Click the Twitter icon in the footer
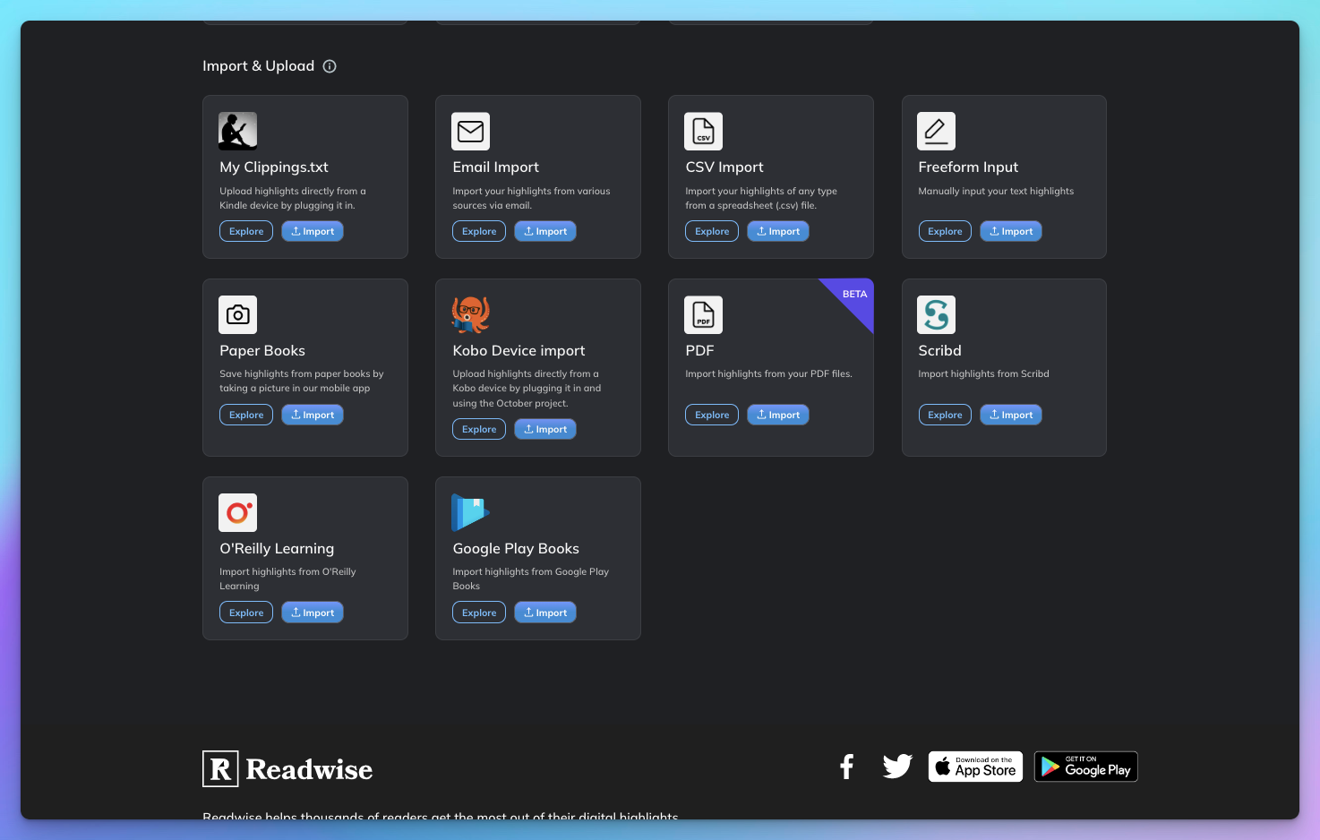 pos(897,767)
